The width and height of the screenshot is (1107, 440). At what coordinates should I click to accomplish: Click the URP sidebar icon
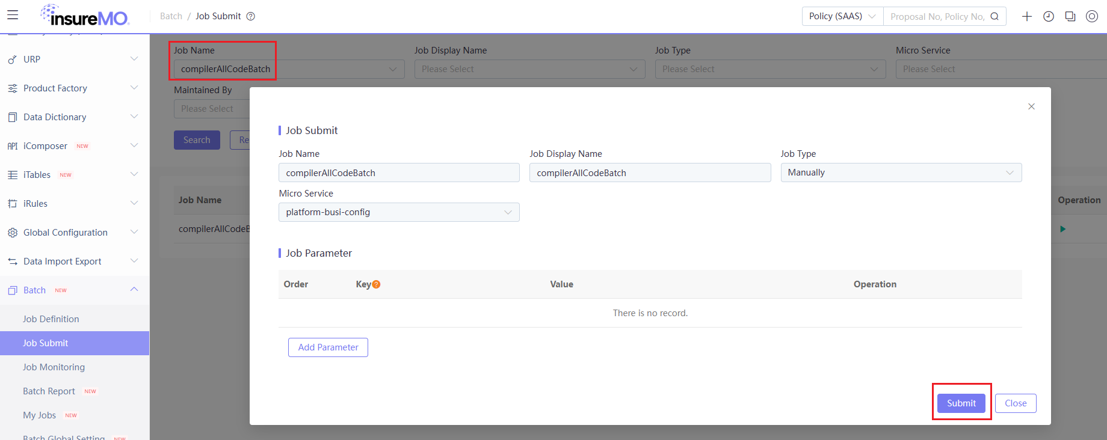[x=12, y=60]
